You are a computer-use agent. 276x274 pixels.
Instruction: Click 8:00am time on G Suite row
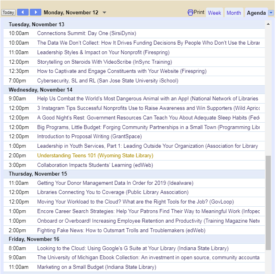click(17, 248)
